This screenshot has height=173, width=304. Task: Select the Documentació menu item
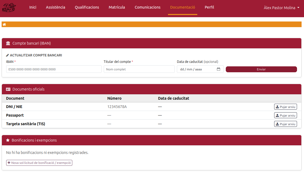[x=183, y=7]
